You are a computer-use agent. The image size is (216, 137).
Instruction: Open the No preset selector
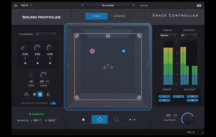108,5
